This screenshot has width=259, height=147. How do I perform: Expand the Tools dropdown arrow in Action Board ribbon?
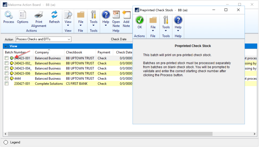click(93, 25)
